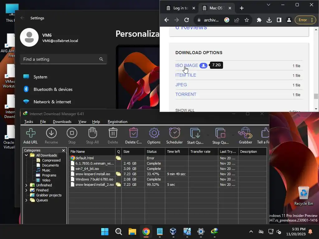The height and width of the screenshot is (239, 319).
Task: Click Tell a Friend thumbs-up icon
Action: (264, 136)
